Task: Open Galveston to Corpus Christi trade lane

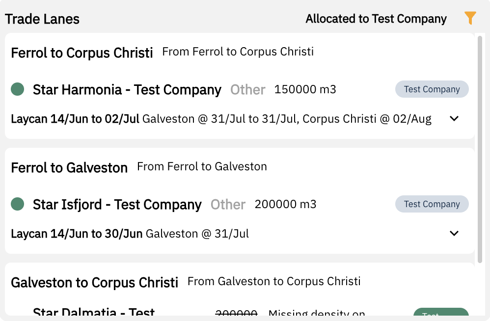Action: [94, 282]
